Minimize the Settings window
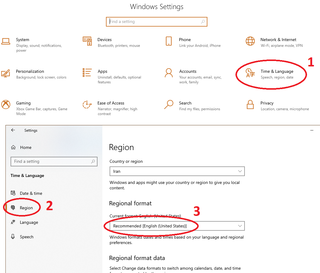 312,130
